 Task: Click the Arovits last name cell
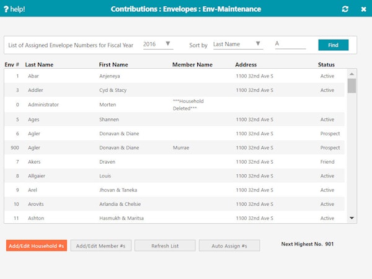click(x=36, y=204)
